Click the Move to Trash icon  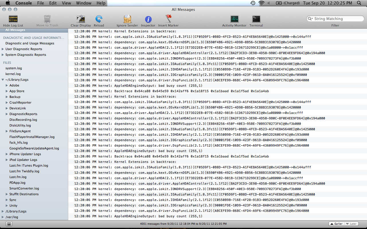pos(47,19)
